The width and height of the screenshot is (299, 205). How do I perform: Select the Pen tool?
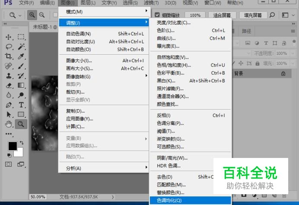tap(9, 105)
